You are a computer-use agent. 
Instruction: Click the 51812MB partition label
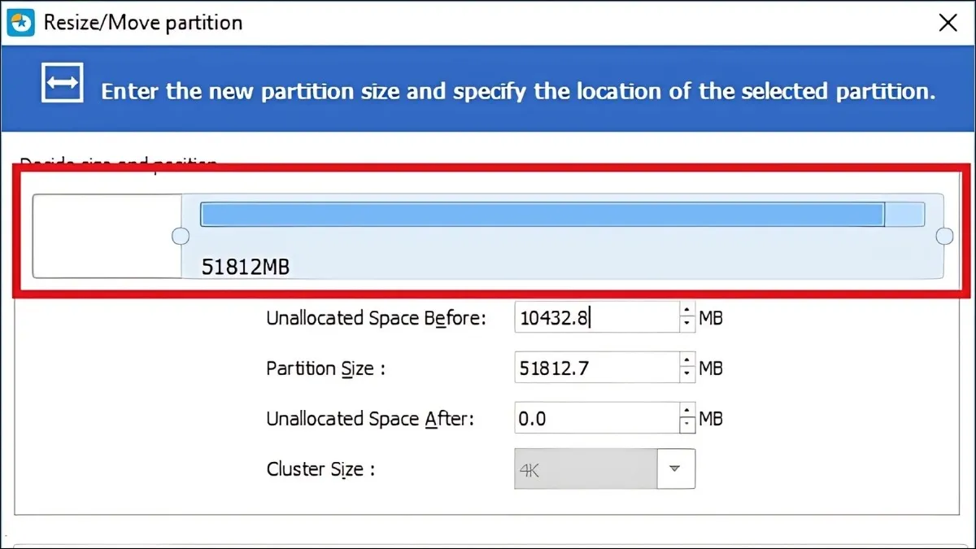coord(246,267)
